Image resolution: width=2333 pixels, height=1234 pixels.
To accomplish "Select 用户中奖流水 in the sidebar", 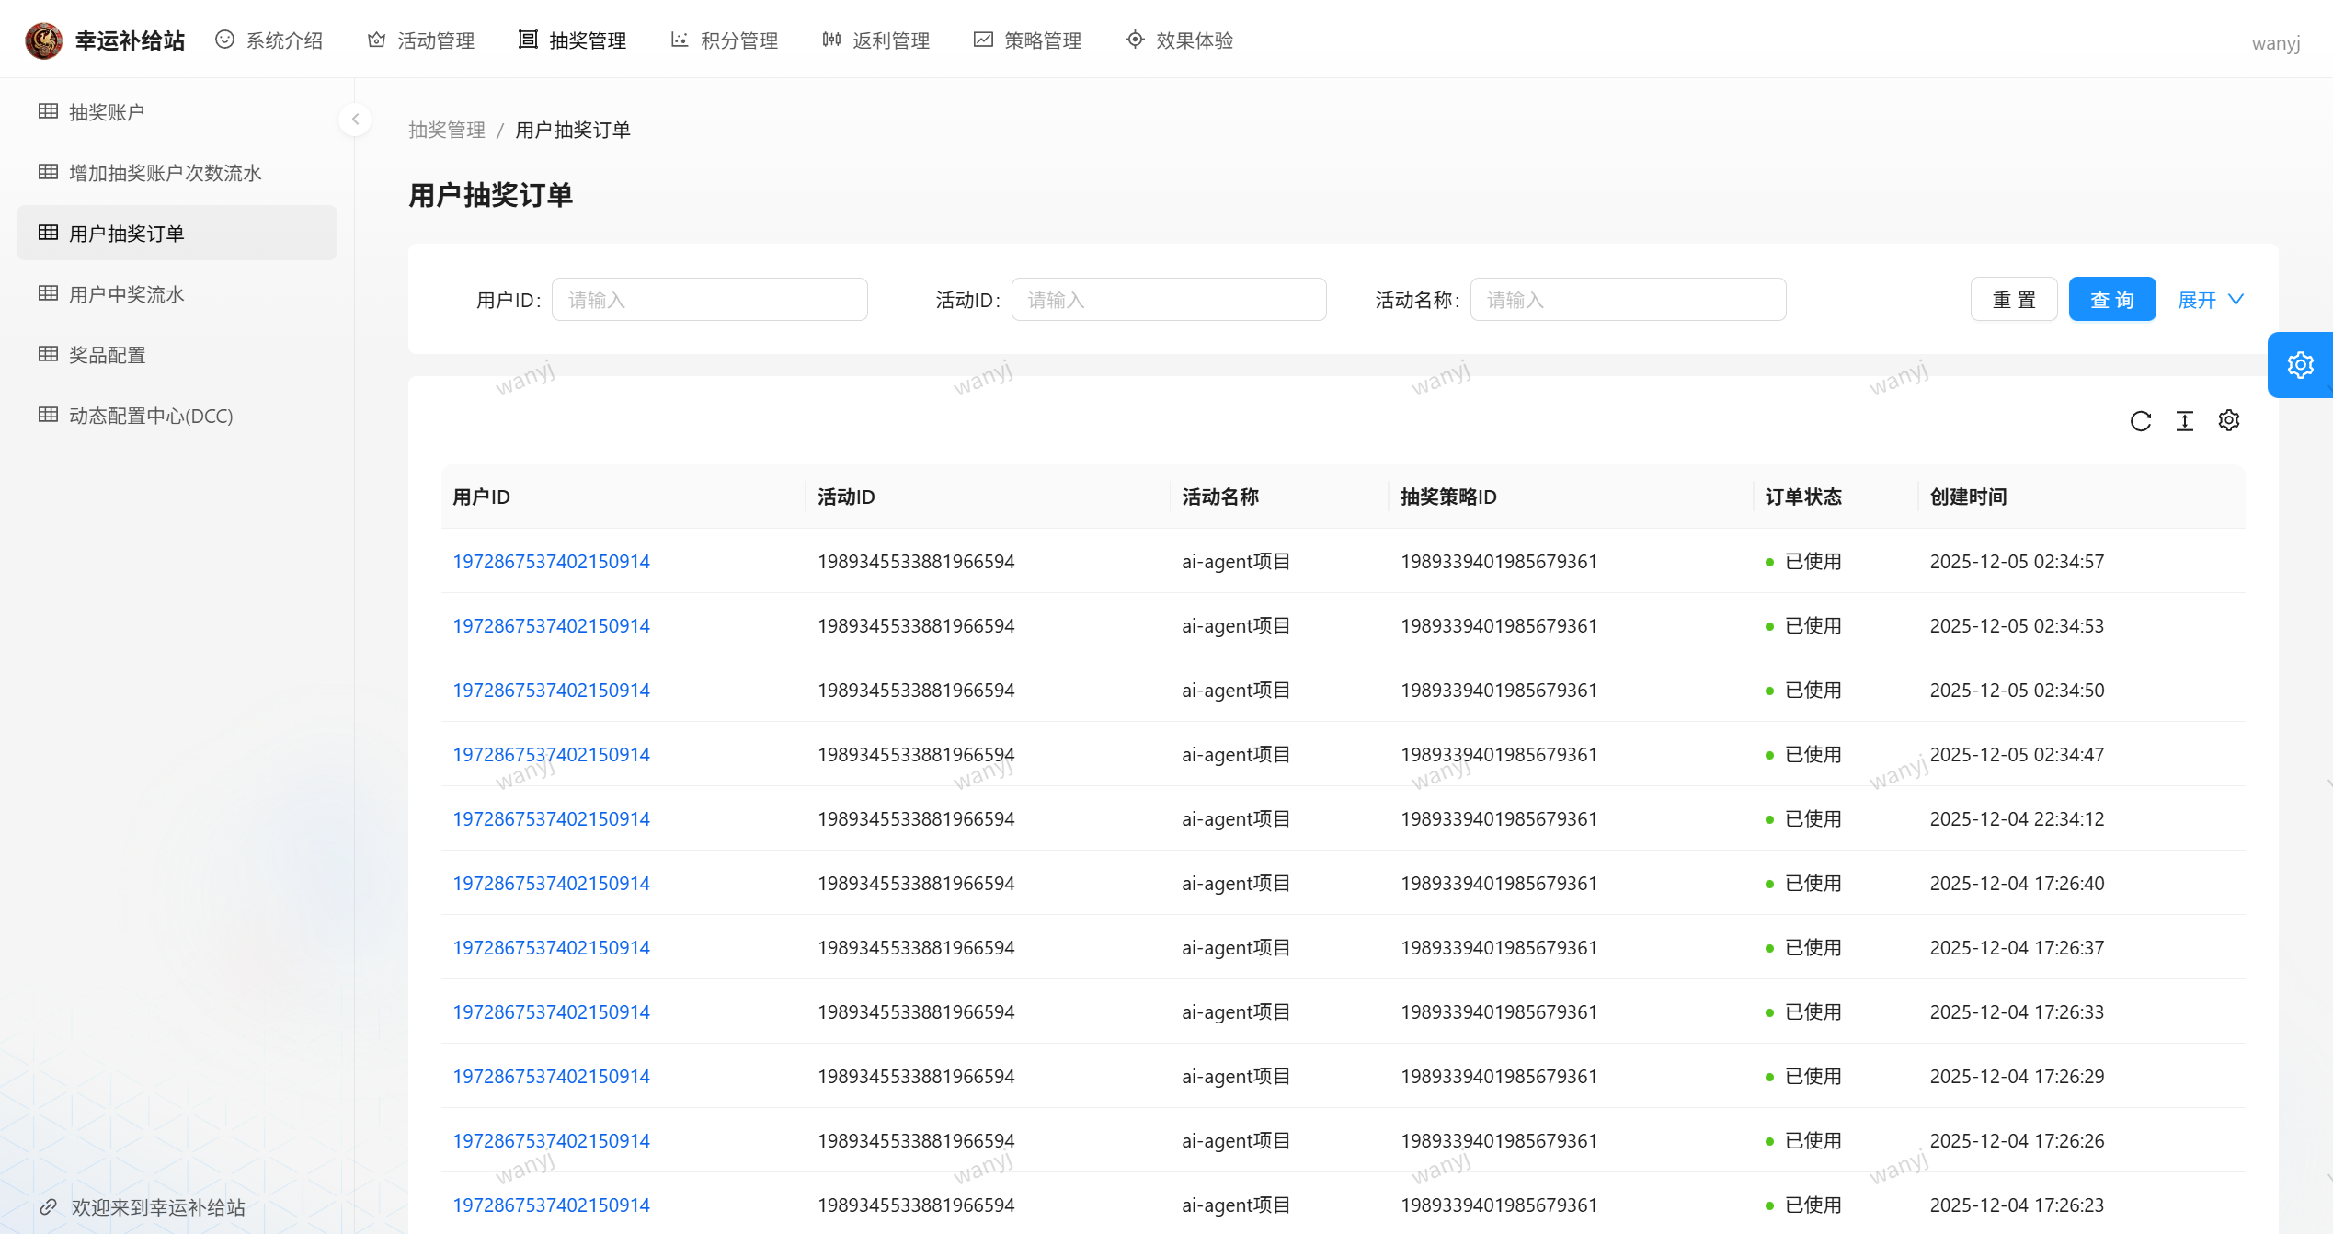I will [127, 294].
